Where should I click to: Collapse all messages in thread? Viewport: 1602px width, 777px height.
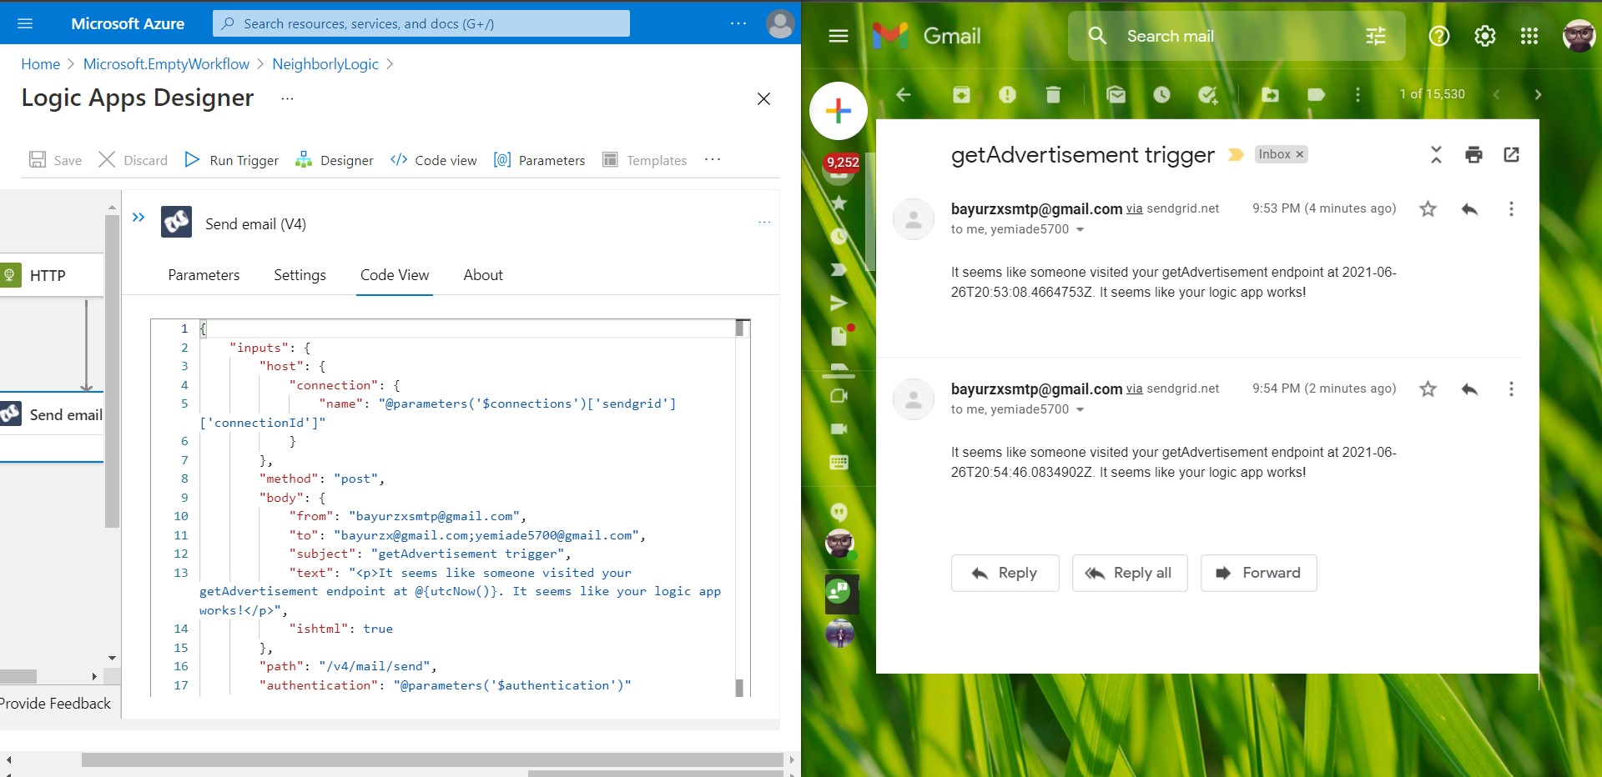(x=1436, y=154)
